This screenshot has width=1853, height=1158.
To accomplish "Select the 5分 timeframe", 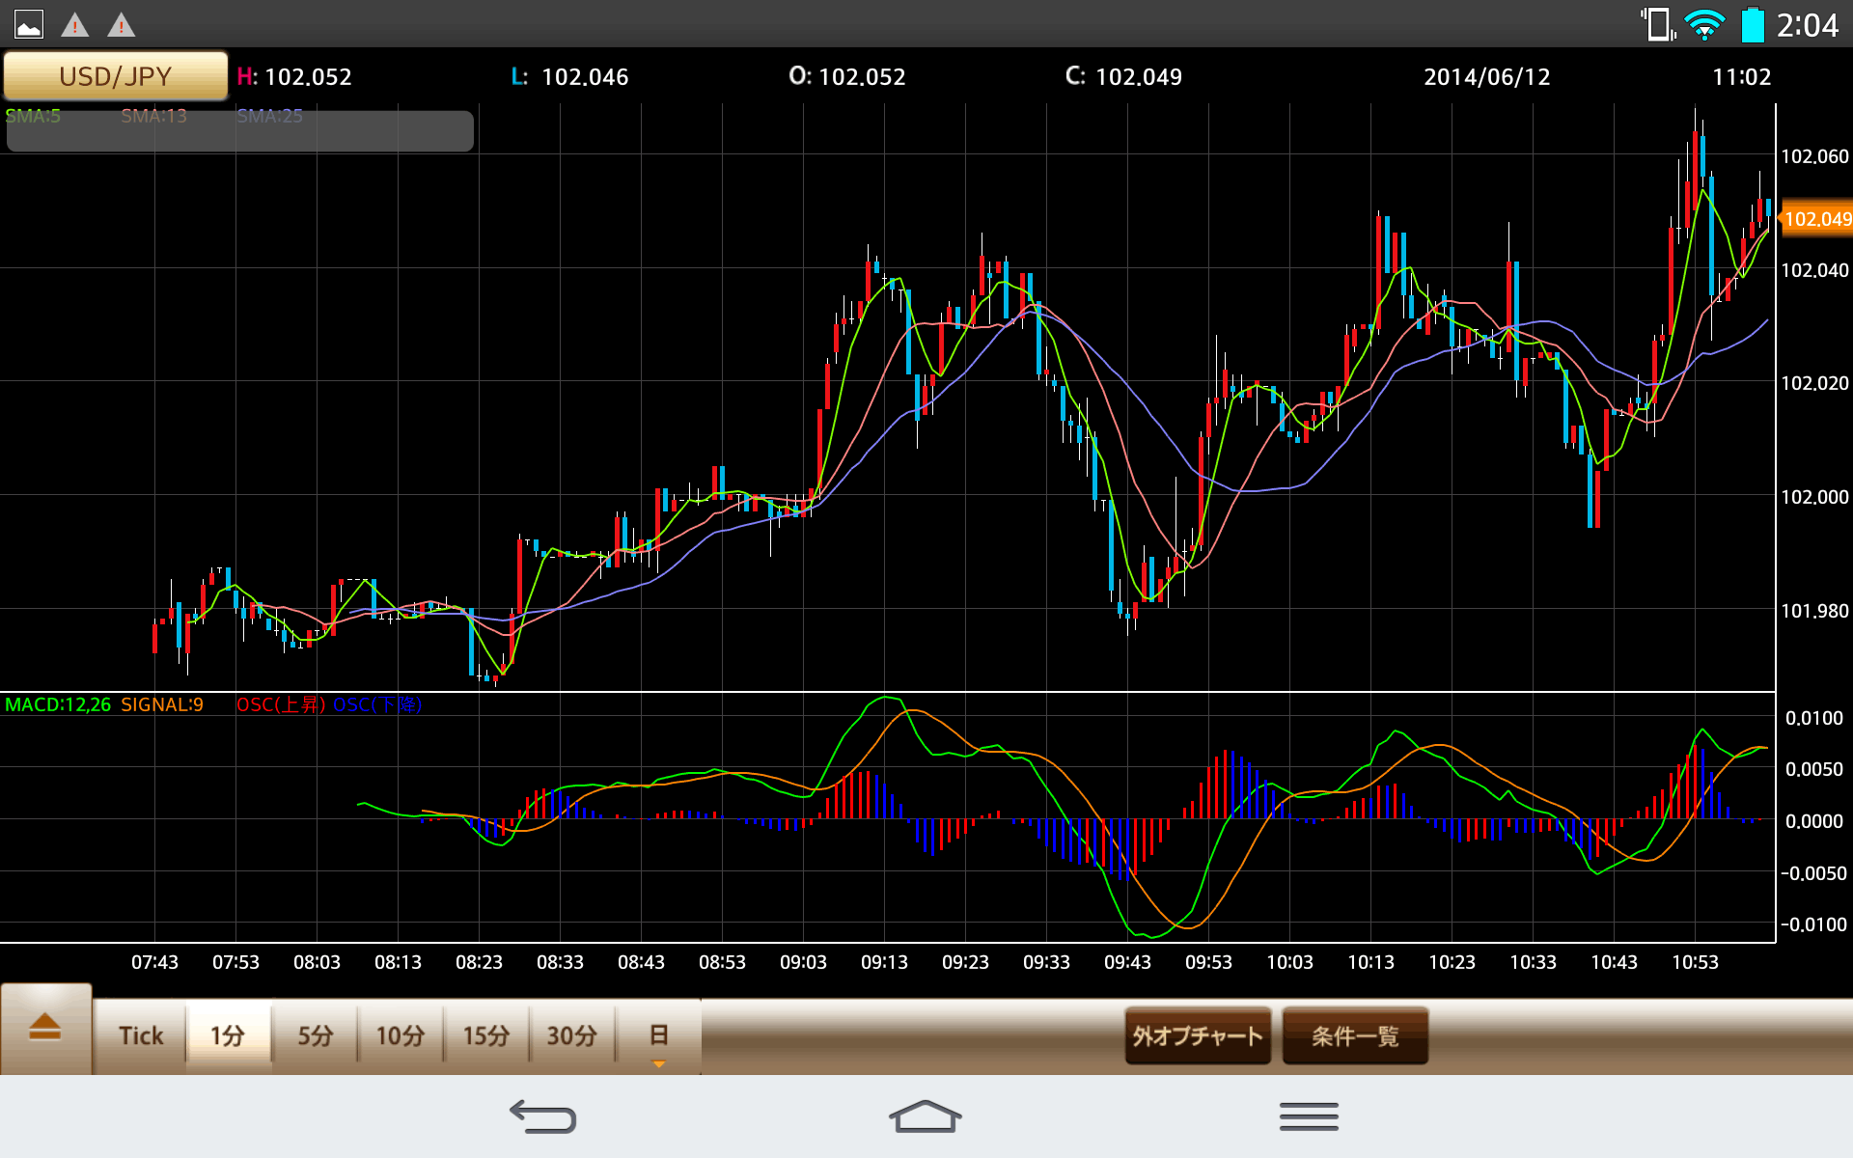I will [315, 1035].
